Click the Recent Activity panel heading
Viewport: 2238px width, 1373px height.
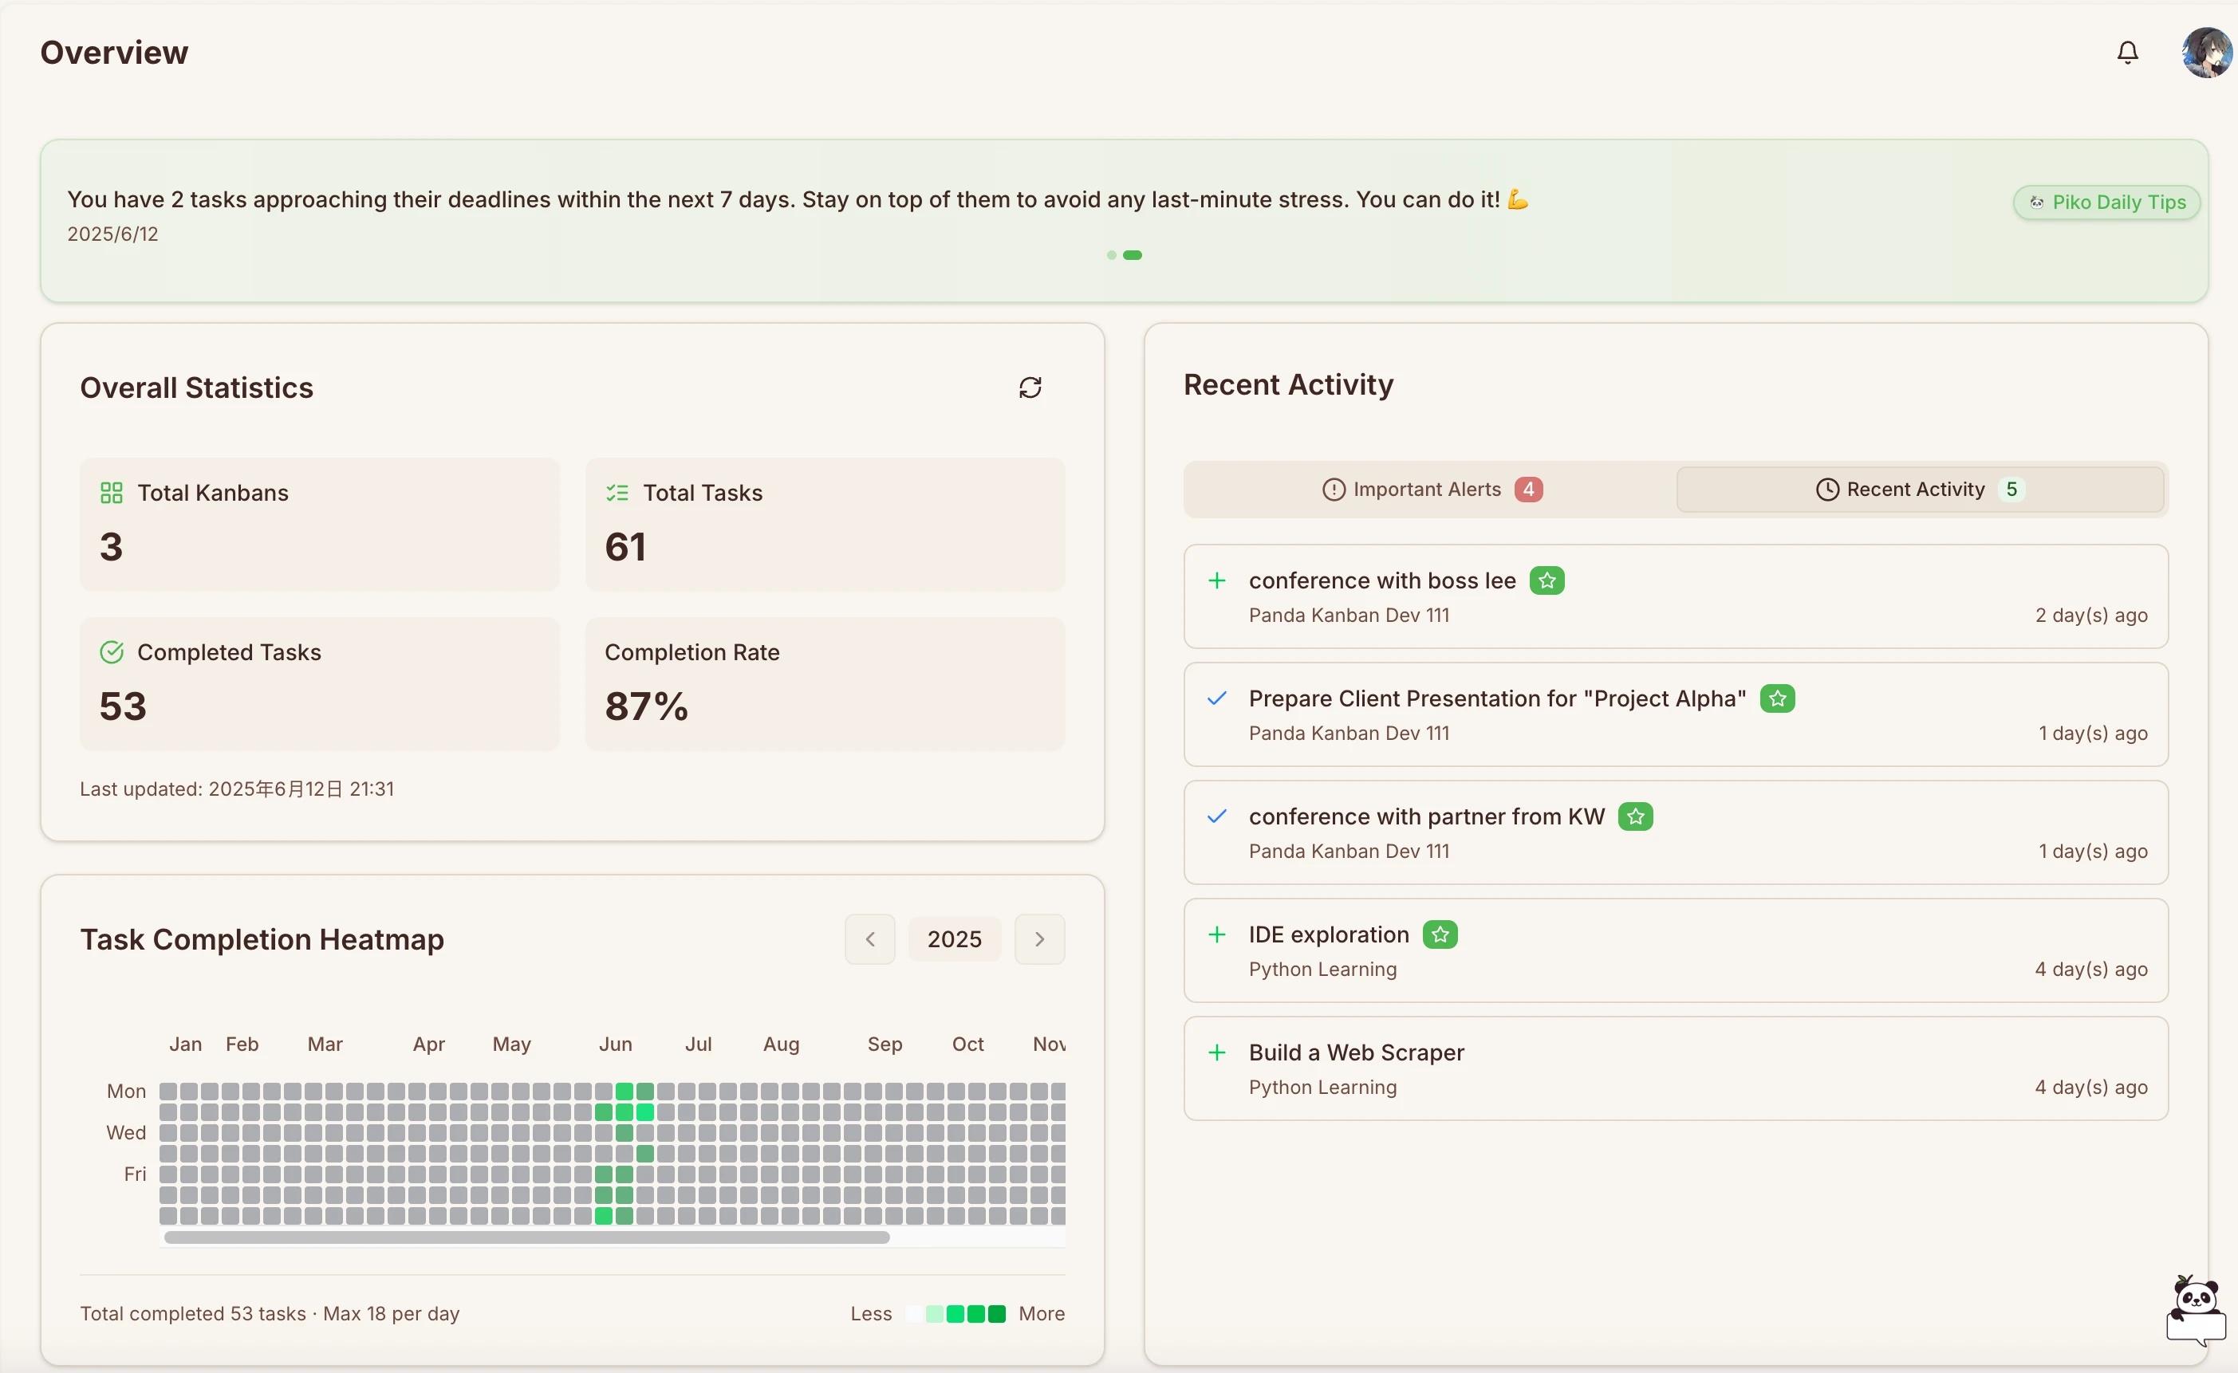click(x=1288, y=385)
